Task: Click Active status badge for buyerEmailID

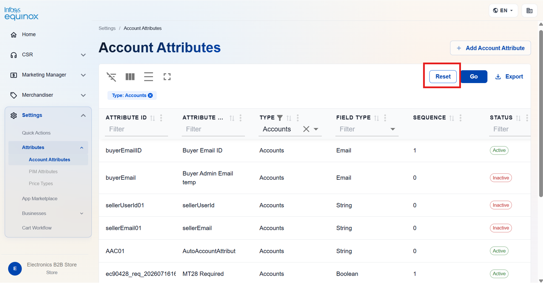Action: pyautogui.click(x=499, y=150)
